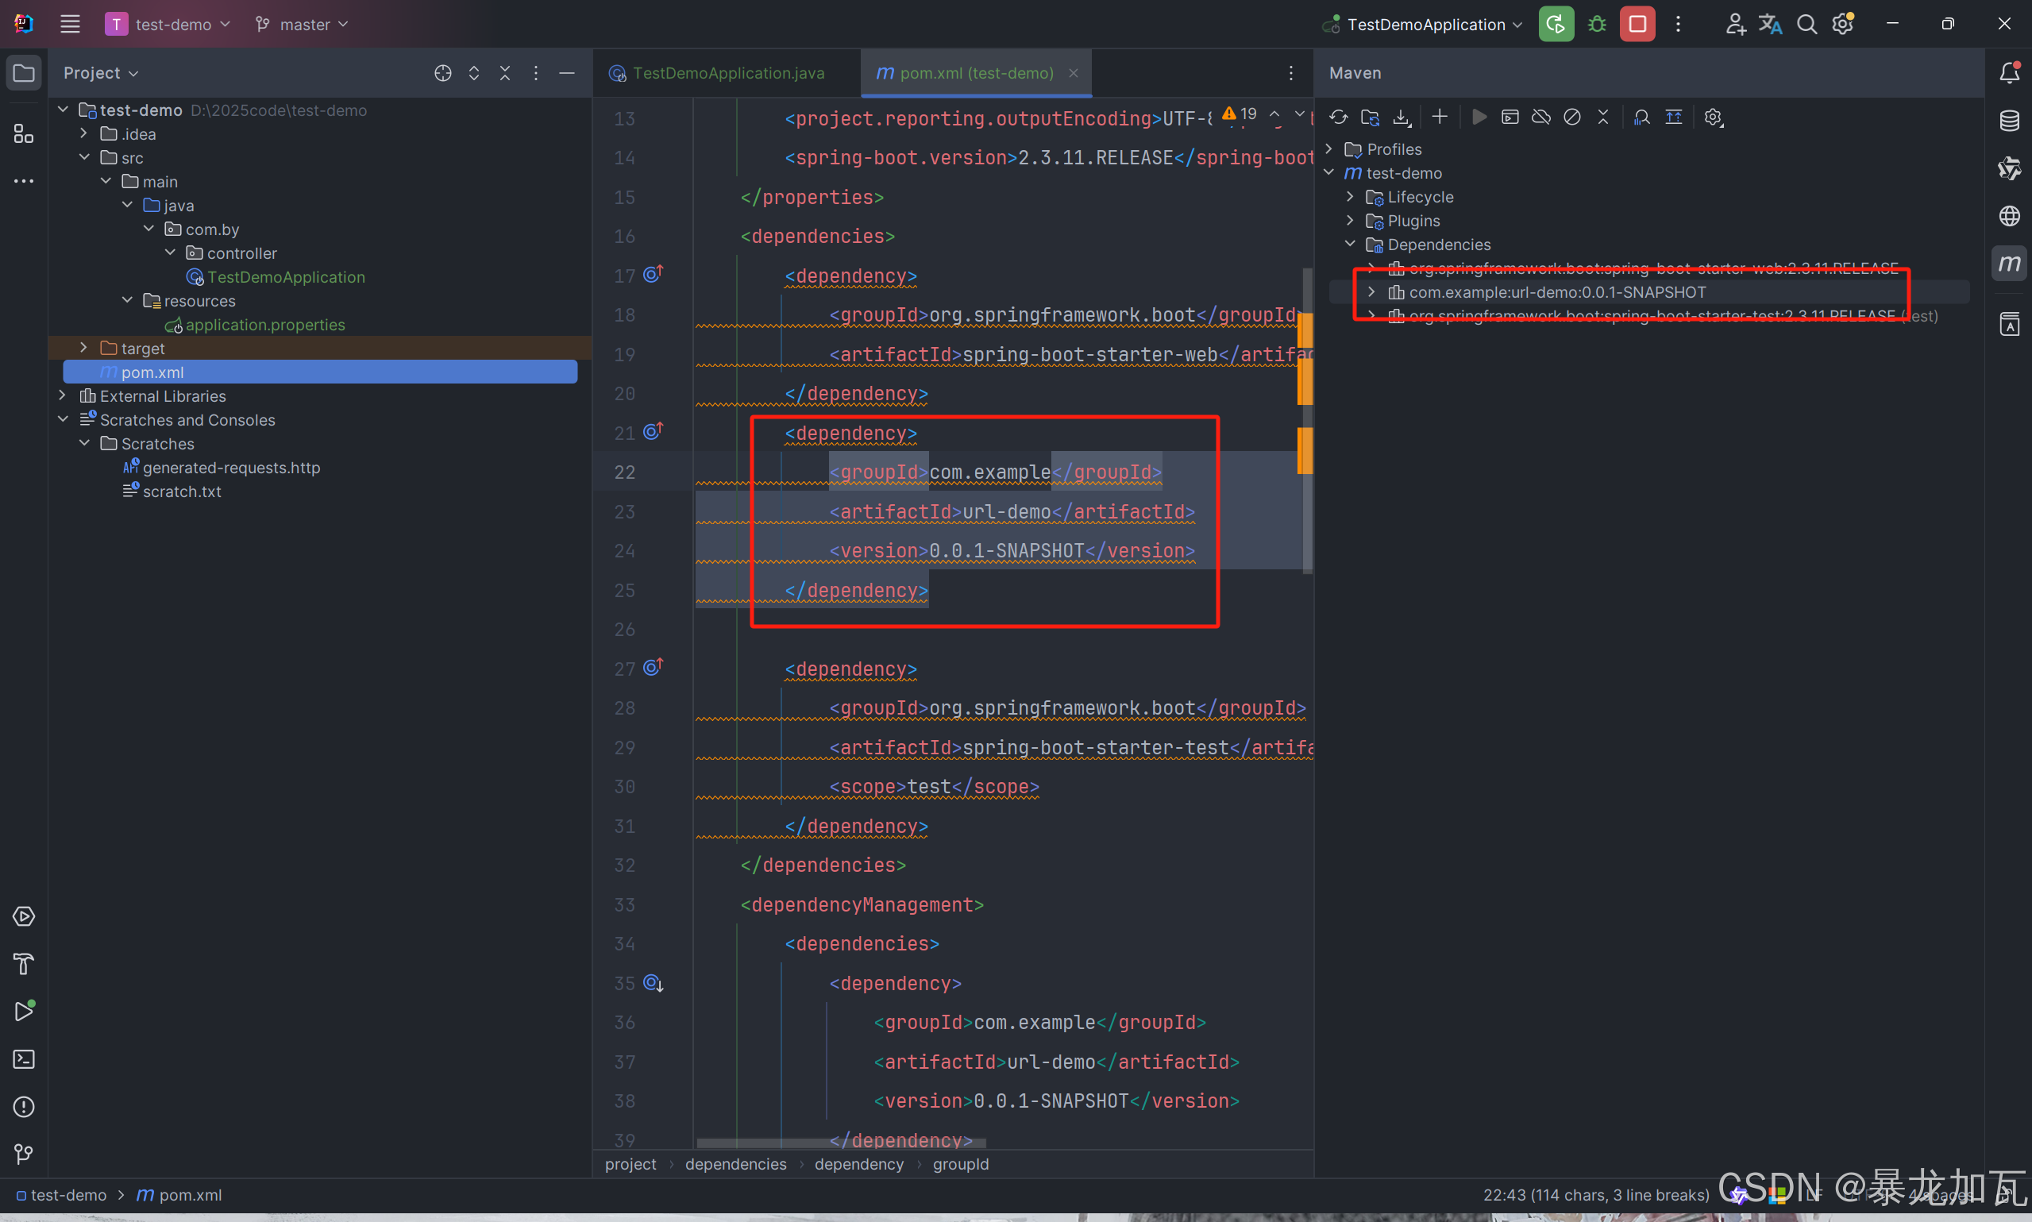This screenshot has width=2032, height=1222.
Task: Expand Lifecycle node in Maven panel
Action: click(1349, 197)
